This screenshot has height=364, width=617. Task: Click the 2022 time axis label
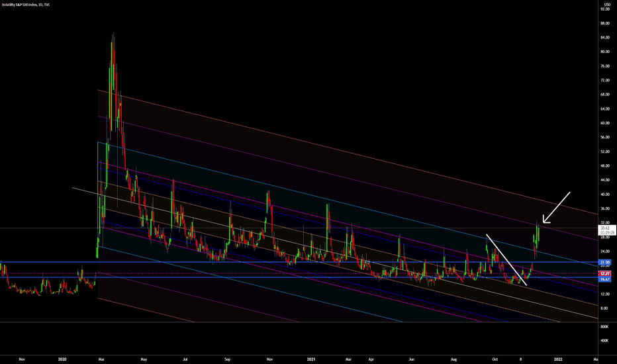click(557, 359)
